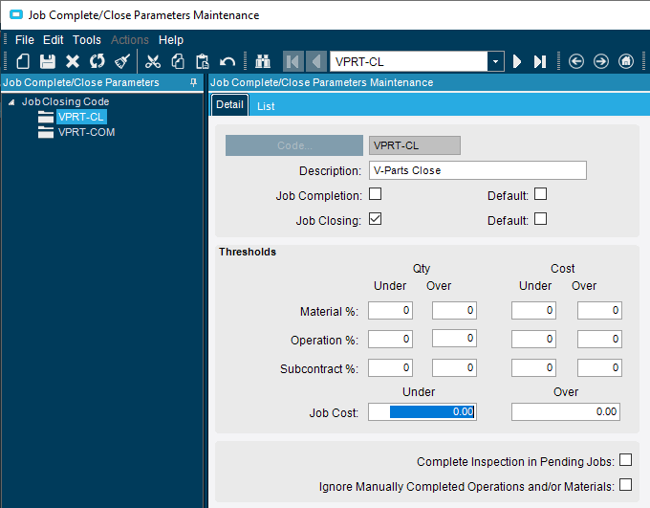650x508 pixels.
Task: Click Subcontract % Cost Over field
Action: (x=599, y=367)
